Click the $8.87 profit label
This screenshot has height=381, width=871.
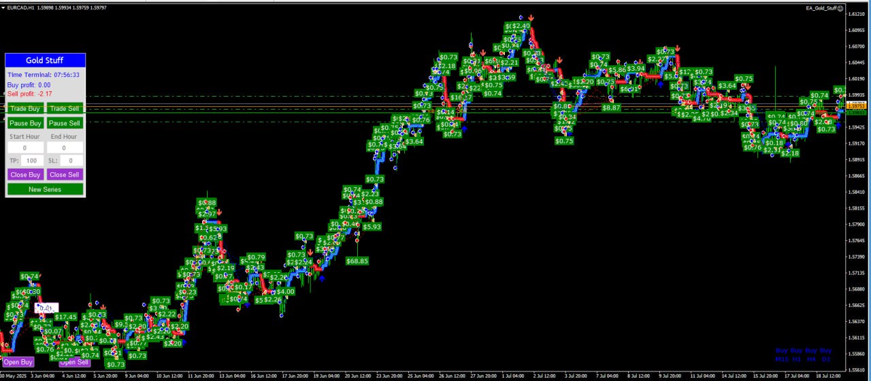click(x=611, y=107)
